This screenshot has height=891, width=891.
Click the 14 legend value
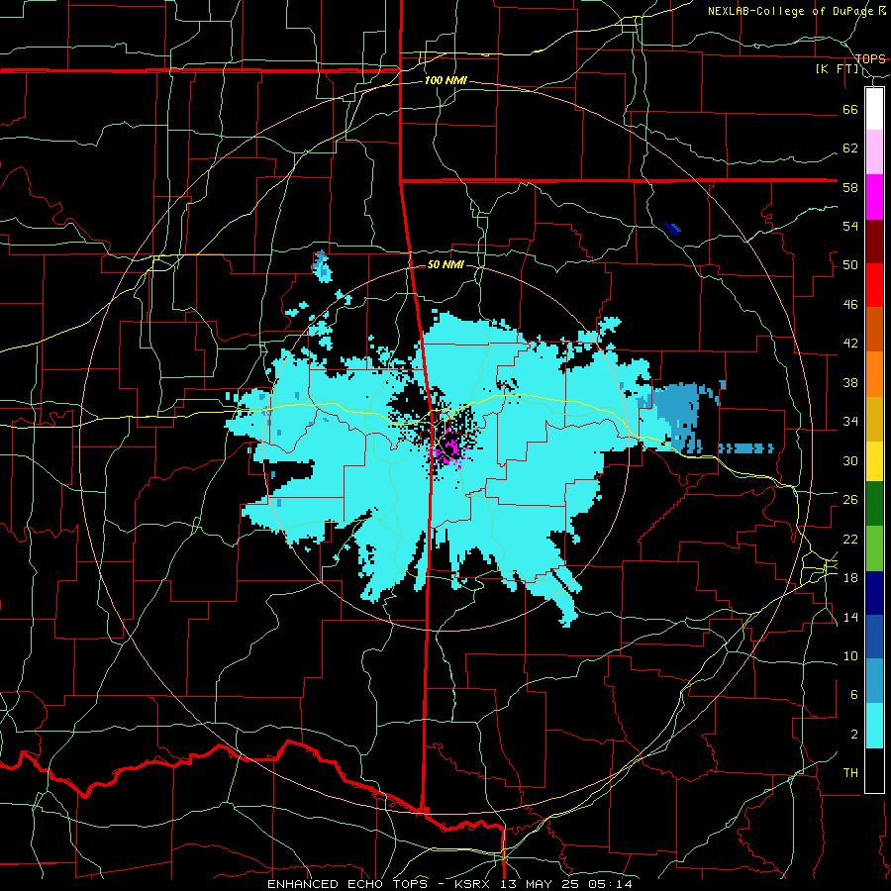[850, 617]
